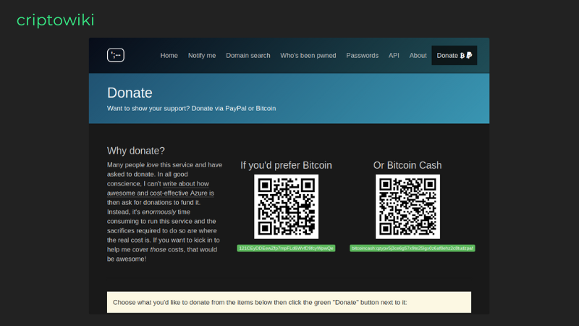Click the 'Choose what you'd like to donate' notice
The width and height of the screenshot is (579, 326).
click(x=289, y=302)
